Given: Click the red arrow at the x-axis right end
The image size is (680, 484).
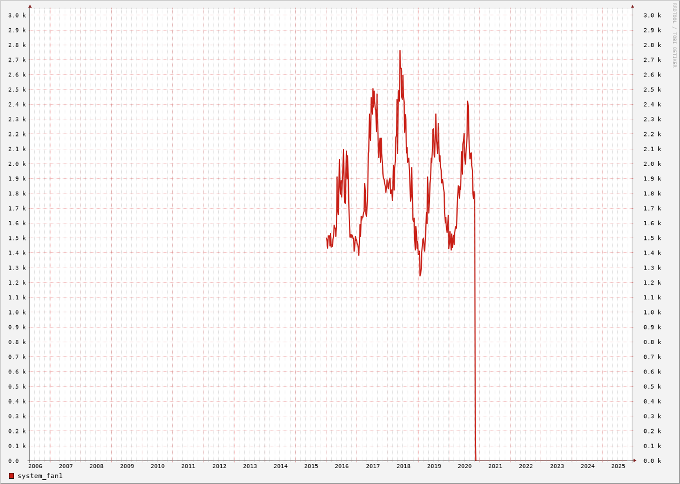Looking at the screenshot, I should pyautogui.click(x=635, y=460).
